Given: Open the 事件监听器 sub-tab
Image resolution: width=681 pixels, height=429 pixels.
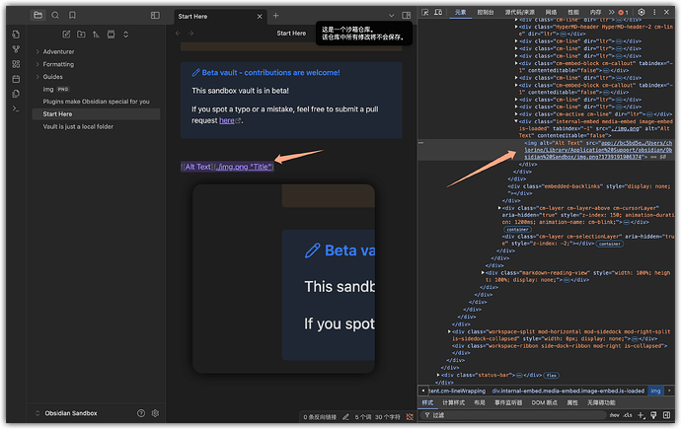Looking at the screenshot, I should [508, 403].
